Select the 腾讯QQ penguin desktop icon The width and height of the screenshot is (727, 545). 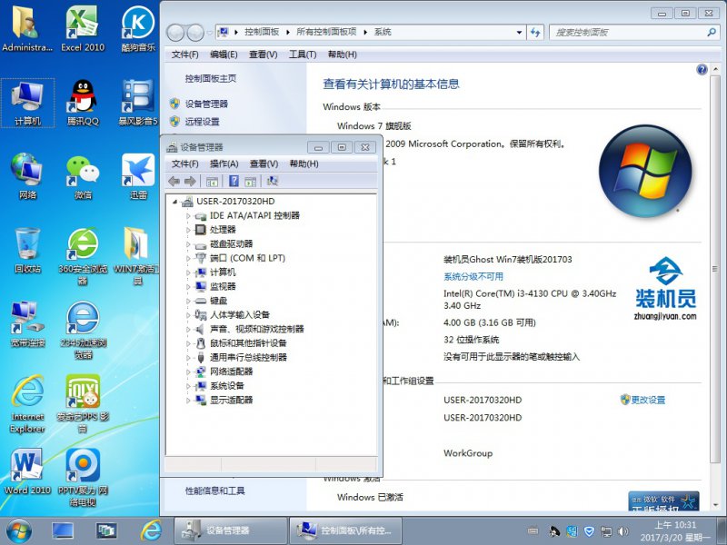coord(83,103)
